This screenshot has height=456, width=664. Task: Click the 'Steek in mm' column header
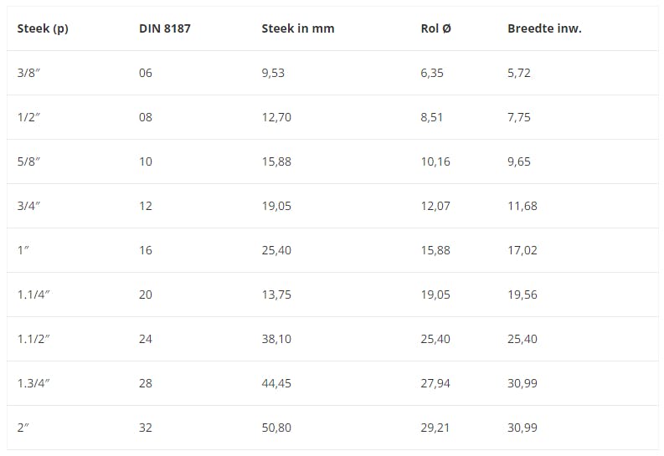(x=298, y=28)
